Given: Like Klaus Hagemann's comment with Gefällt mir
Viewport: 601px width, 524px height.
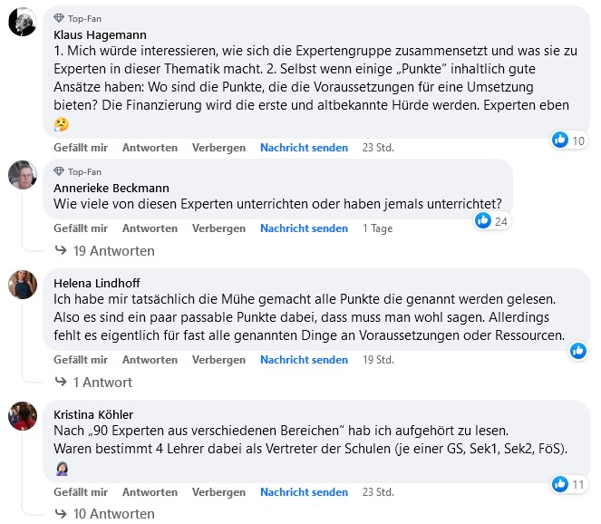Looking at the screenshot, I should click(x=81, y=148).
